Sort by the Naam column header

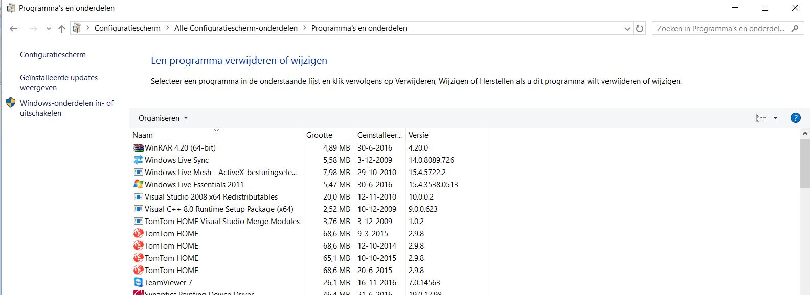click(216, 135)
